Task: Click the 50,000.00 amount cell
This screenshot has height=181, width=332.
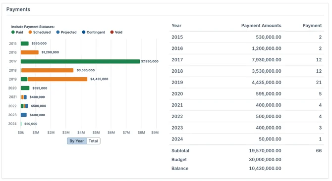Action: (270, 139)
